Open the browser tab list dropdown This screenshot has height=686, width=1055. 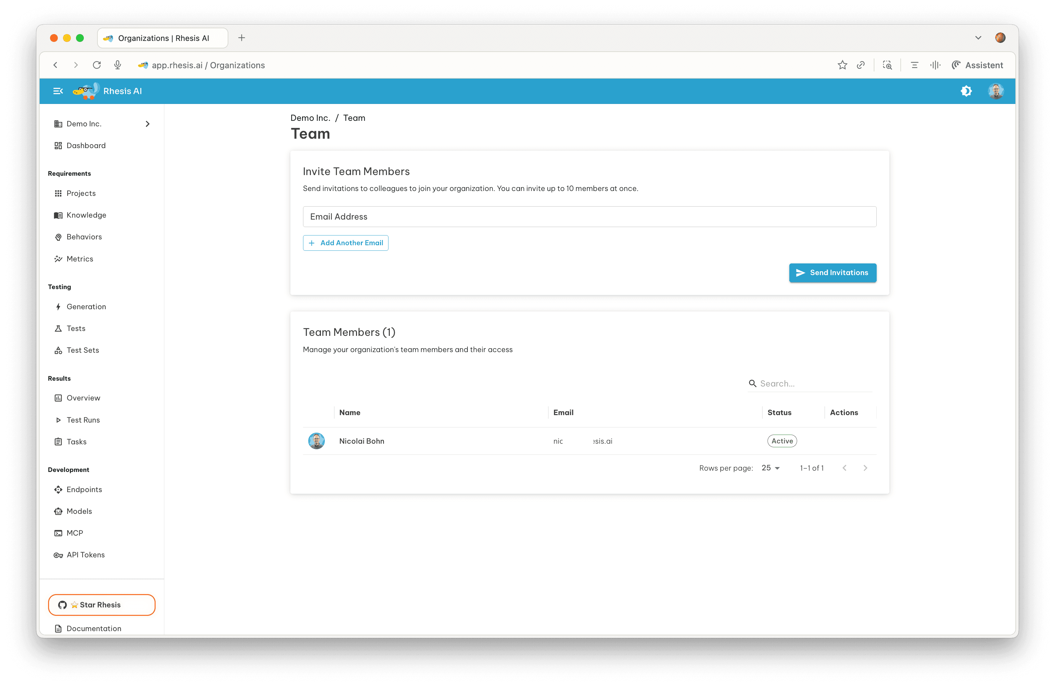tap(978, 38)
